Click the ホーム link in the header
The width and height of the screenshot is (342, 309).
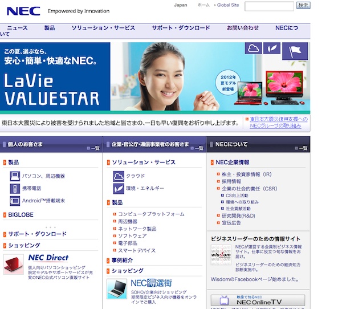click(203, 5)
